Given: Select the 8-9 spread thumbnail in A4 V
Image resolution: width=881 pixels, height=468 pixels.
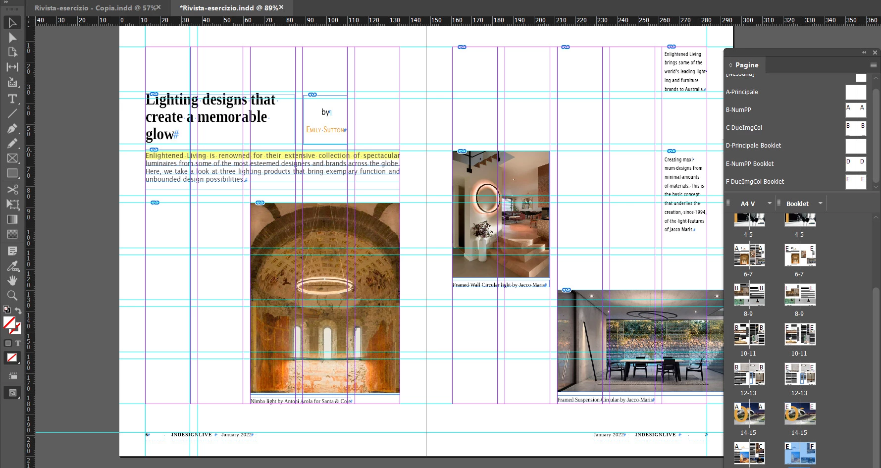Looking at the screenshot, I should coord(748,295).
